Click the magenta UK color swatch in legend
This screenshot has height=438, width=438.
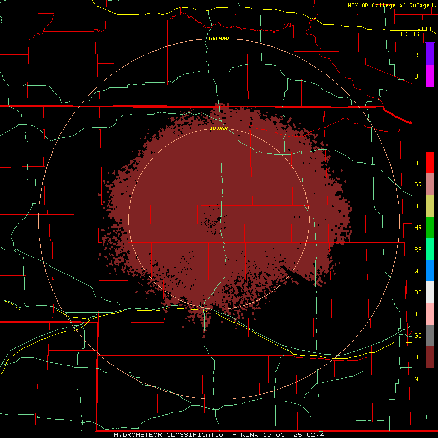pyautogui.click(x=430, y=76)
